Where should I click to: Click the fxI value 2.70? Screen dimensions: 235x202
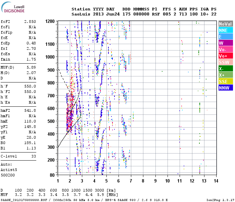31,48
